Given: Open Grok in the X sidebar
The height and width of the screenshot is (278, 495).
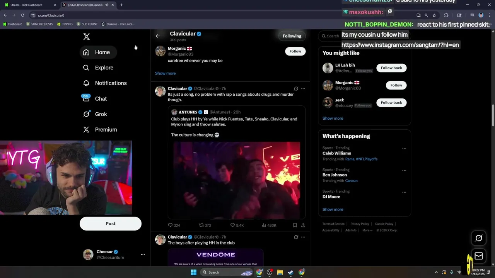Looking at the screenshot, I should (x=95, y=114).
